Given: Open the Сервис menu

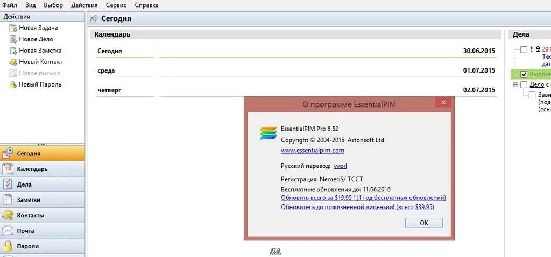Looking at the screenshot, I should pos(116,5).
